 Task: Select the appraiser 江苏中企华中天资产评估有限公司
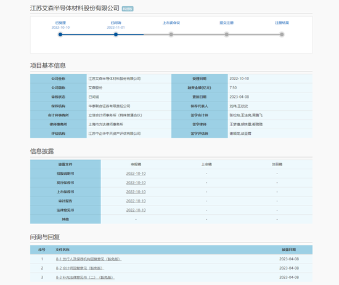pyautogui.click(x=115, y=134)
